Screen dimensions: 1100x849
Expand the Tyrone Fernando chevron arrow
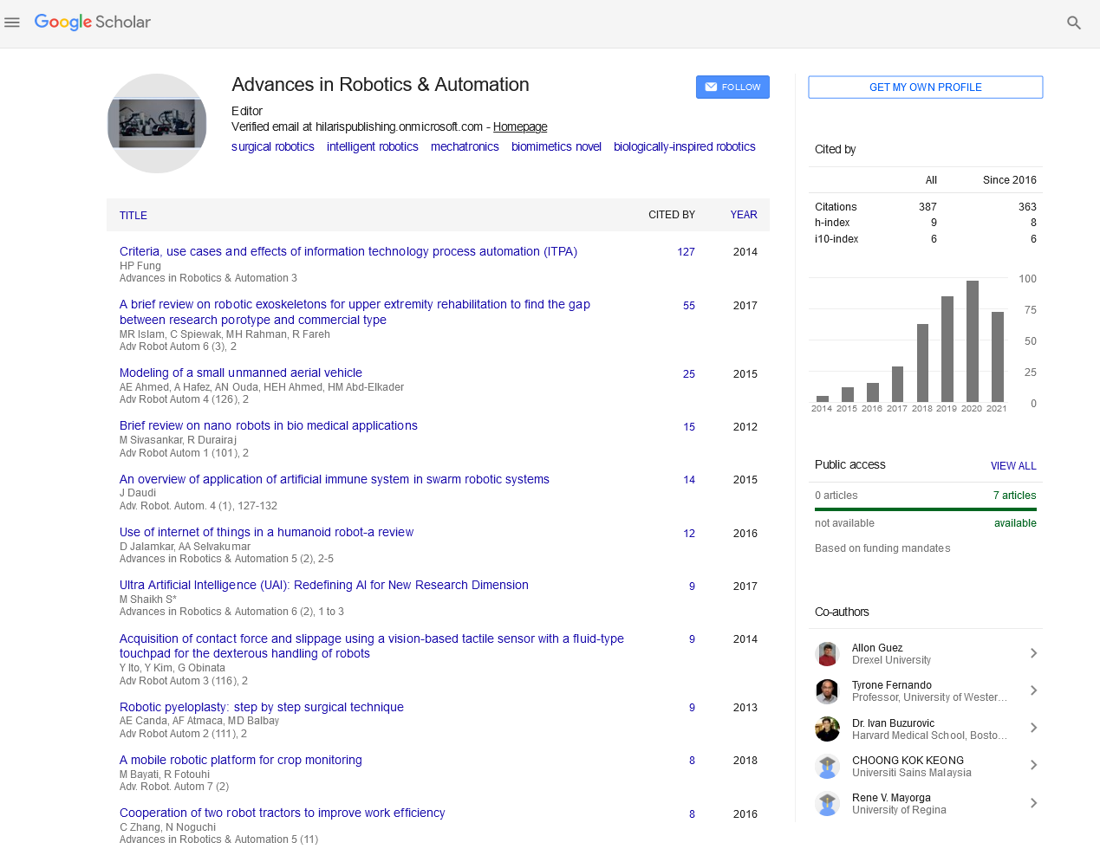click(1033, 690)
